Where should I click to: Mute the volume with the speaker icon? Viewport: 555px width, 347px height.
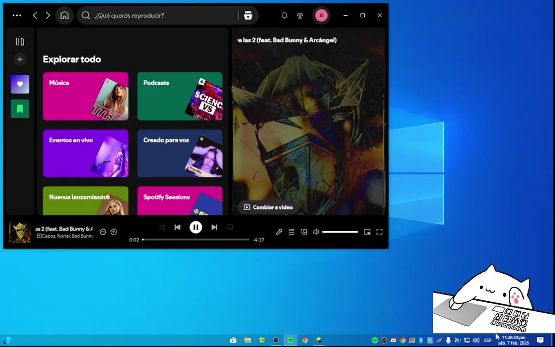[x=316, y=232]
